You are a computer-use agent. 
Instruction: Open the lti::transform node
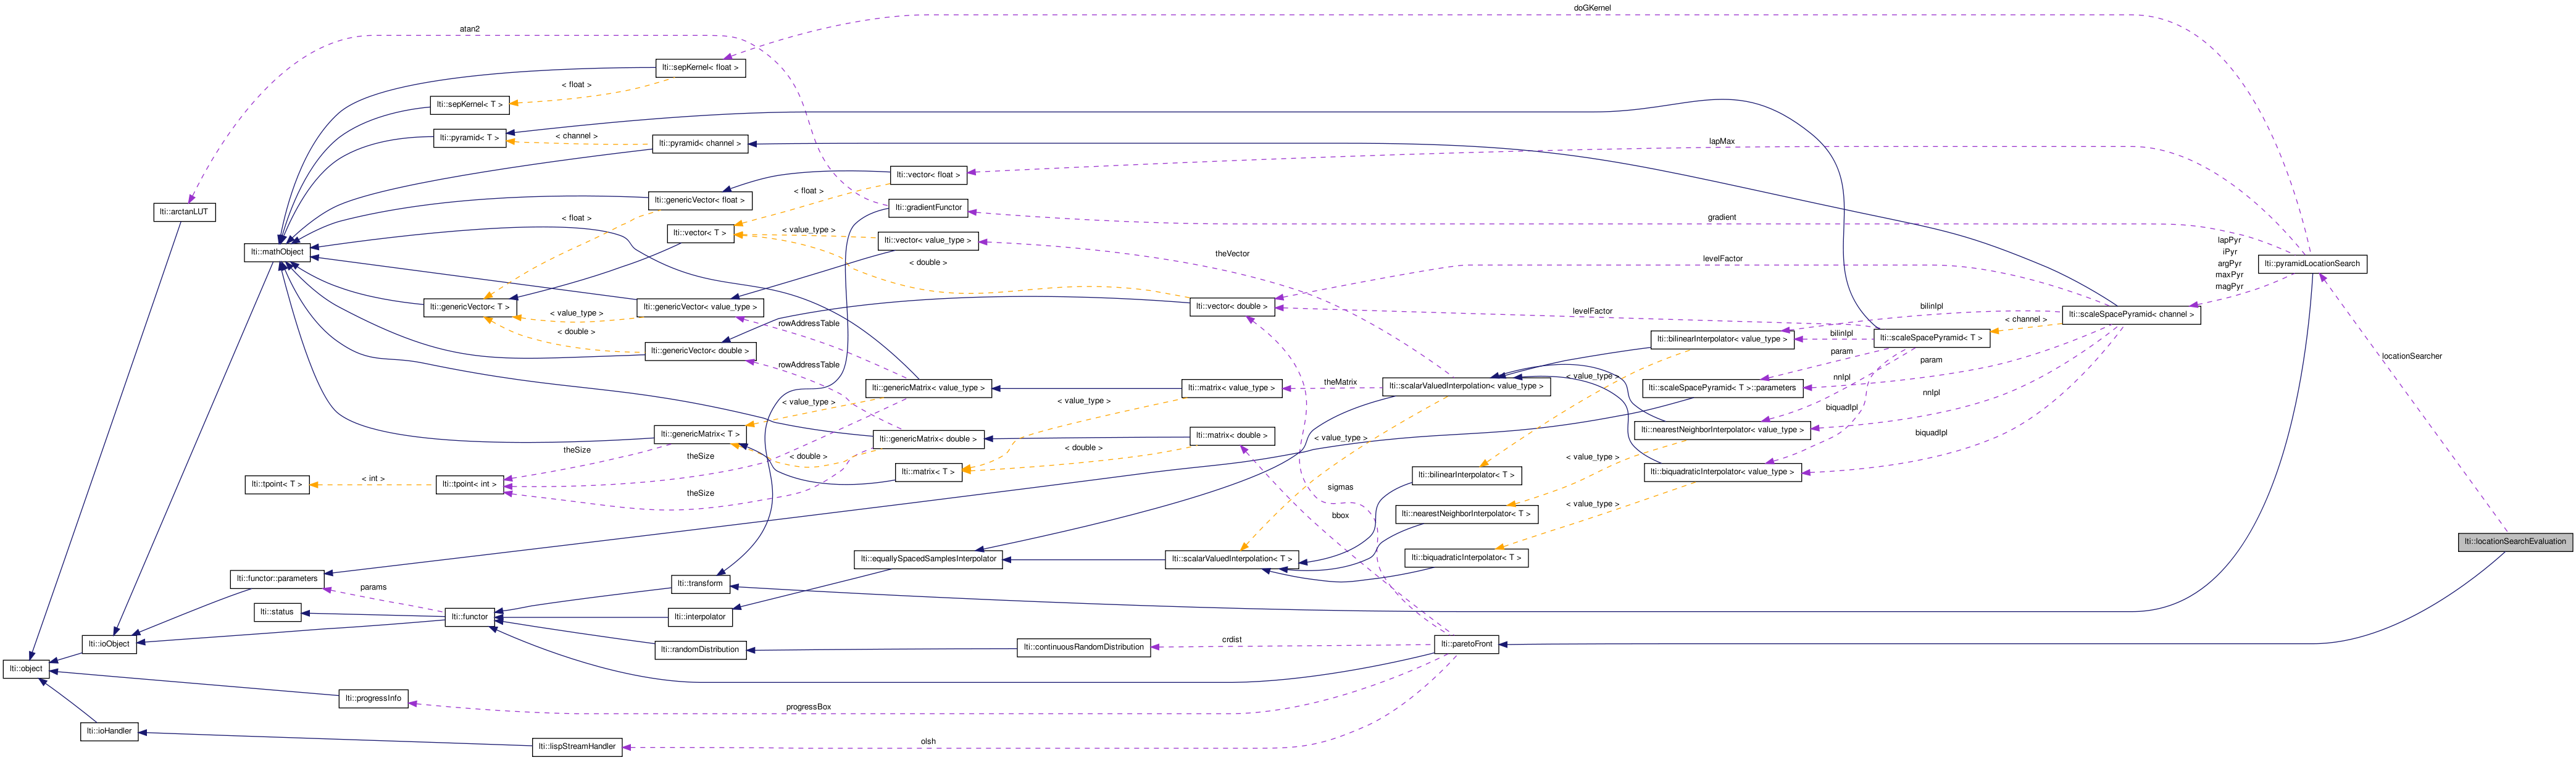(x=699, y=583)
